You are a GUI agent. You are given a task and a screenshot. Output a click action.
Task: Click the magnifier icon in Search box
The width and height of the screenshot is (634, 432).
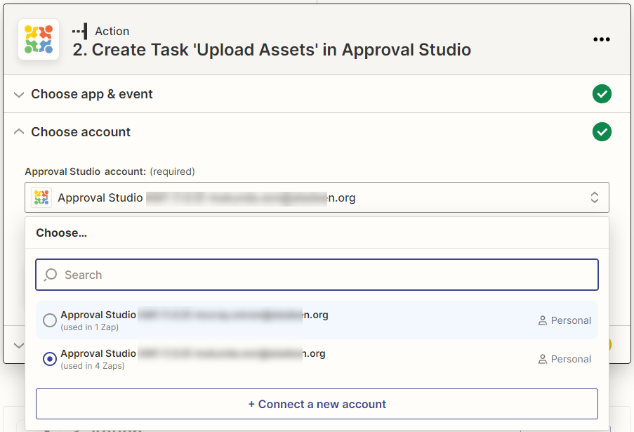(x=51, y=275)
